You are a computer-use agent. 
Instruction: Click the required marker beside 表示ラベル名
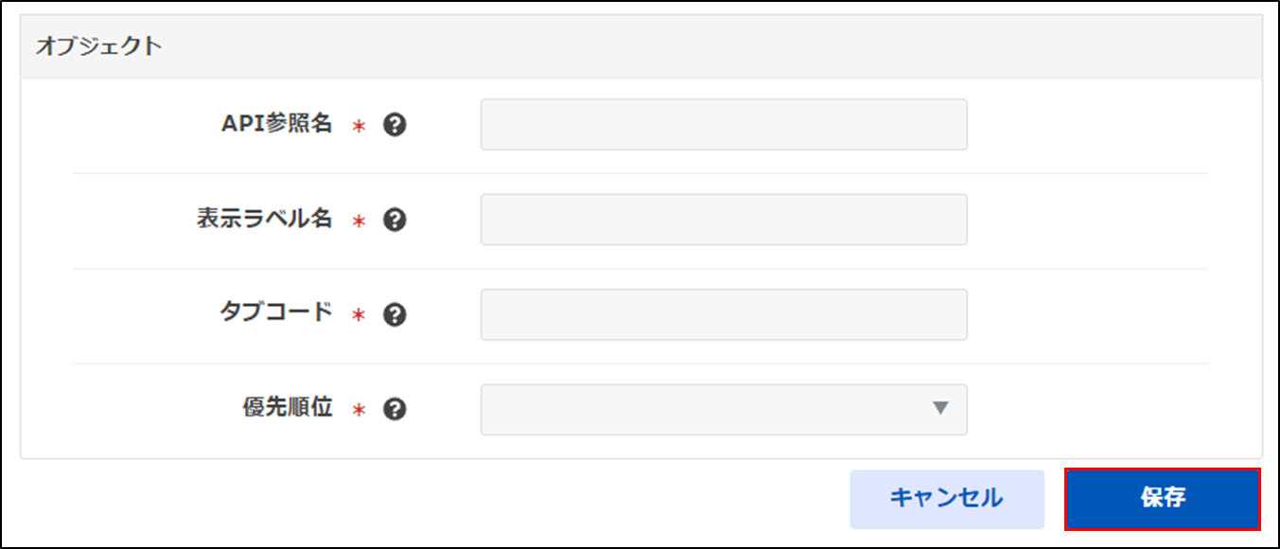359,221
